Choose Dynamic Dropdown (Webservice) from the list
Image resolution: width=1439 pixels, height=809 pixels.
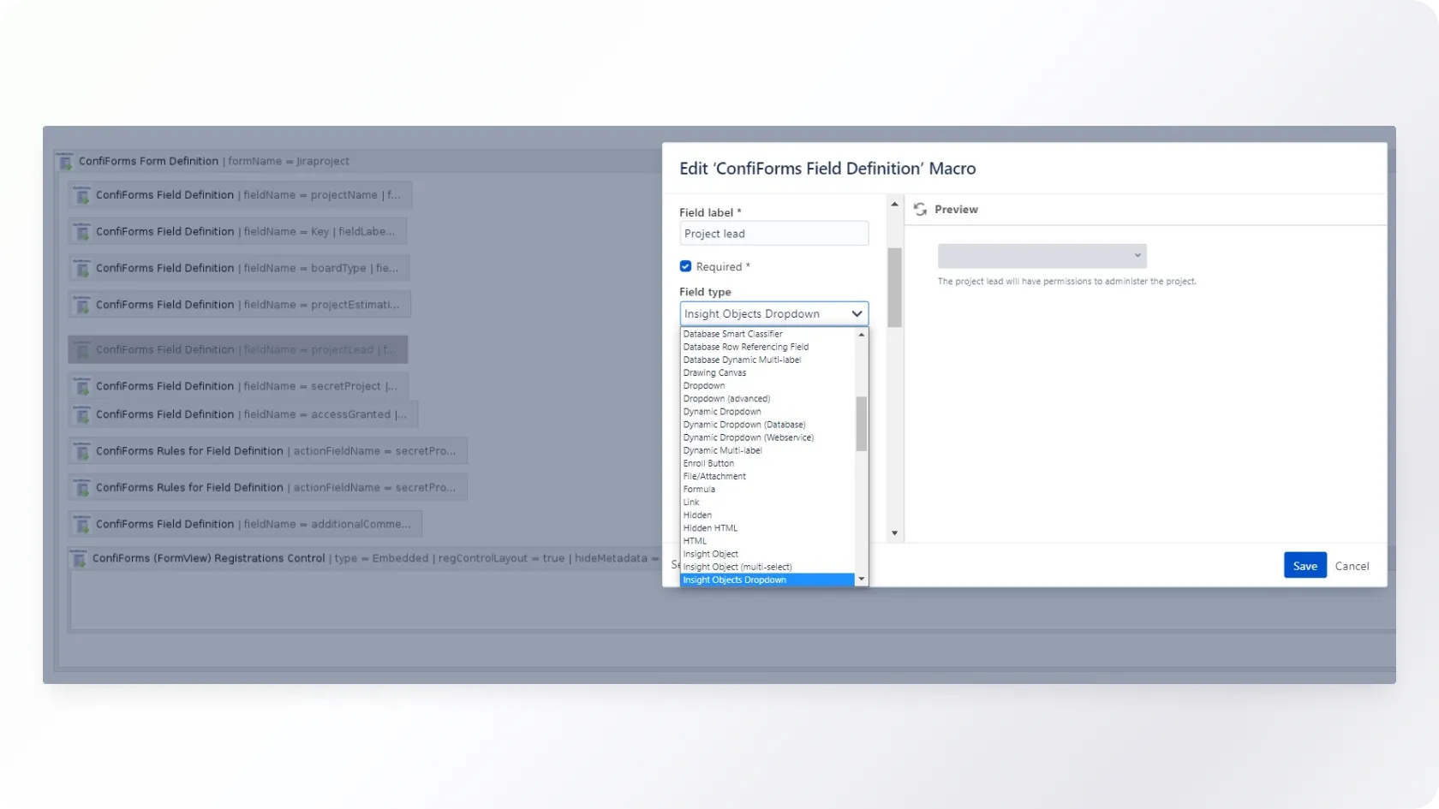748,437
